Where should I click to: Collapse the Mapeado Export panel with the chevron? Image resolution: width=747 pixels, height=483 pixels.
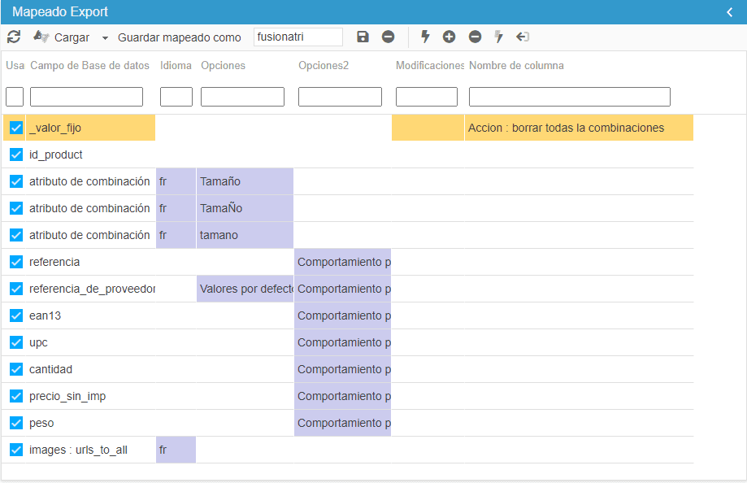coord(729,12)
